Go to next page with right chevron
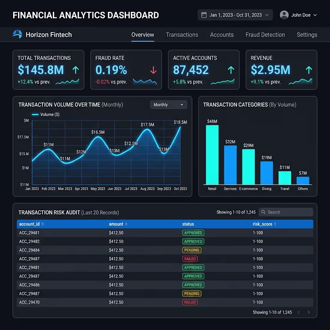 [x=308, y=312]
